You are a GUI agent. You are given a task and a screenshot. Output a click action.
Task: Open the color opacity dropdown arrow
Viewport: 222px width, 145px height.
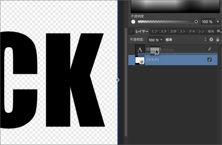pyautogui.click(x=218, y=22)
